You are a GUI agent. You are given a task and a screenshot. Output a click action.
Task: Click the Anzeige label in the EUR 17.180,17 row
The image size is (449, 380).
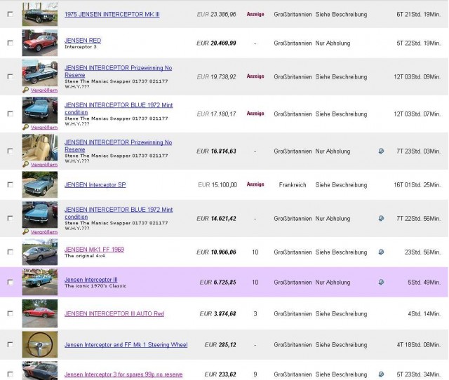(255, 114)
